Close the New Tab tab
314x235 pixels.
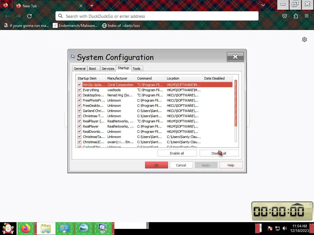tap(81, 6)
